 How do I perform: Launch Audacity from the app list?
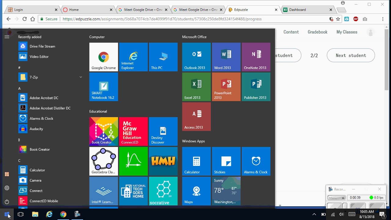pyautogui.click(x=50, y=129)
